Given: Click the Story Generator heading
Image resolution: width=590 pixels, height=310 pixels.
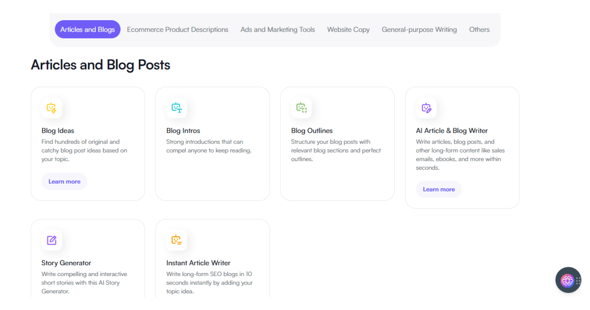Looking at the screenshot, I should point(66,263).
